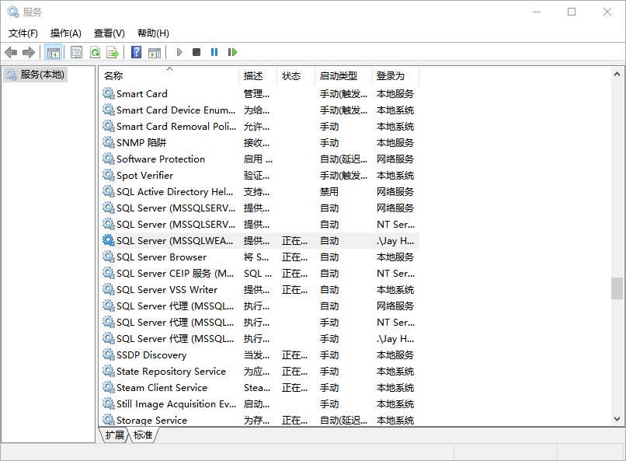Click the 手动(触发... cell of Spot Verifier
This screenshot has height=461, width=626.
pos(343,176)
